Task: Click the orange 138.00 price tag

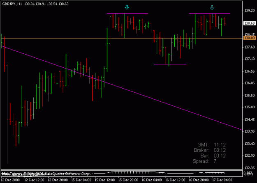Action: (x=250, y=38)
